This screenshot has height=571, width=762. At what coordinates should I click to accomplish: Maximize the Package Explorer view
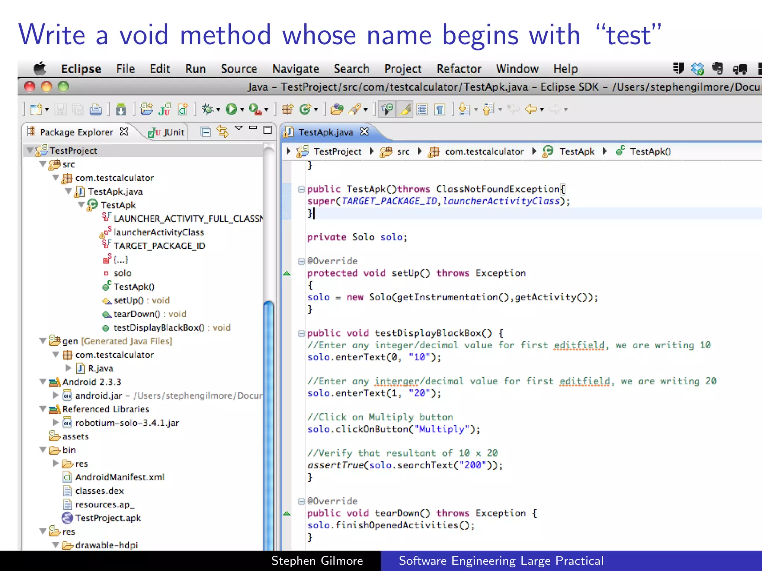[268, 130]
